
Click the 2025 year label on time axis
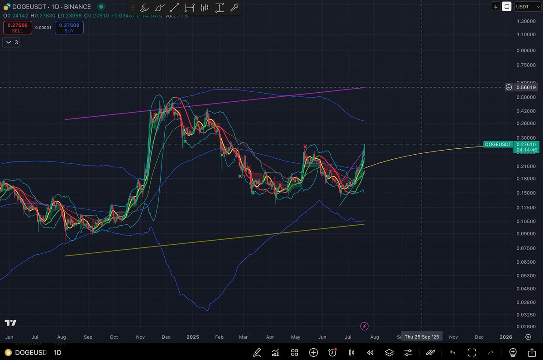(193, 337)
